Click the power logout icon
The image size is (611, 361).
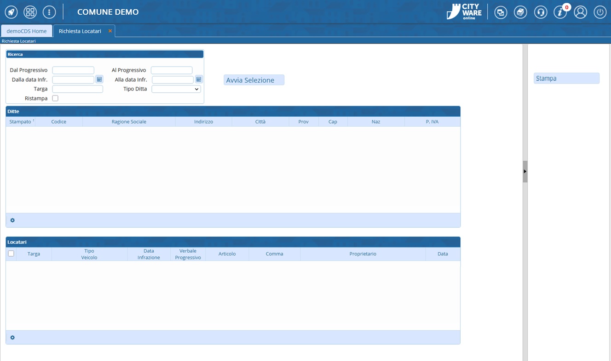pos(600,12)
